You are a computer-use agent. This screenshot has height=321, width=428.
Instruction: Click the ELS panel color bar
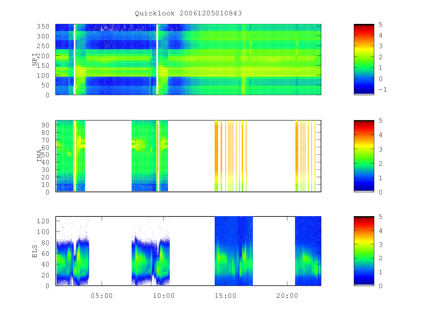point(364,251)
